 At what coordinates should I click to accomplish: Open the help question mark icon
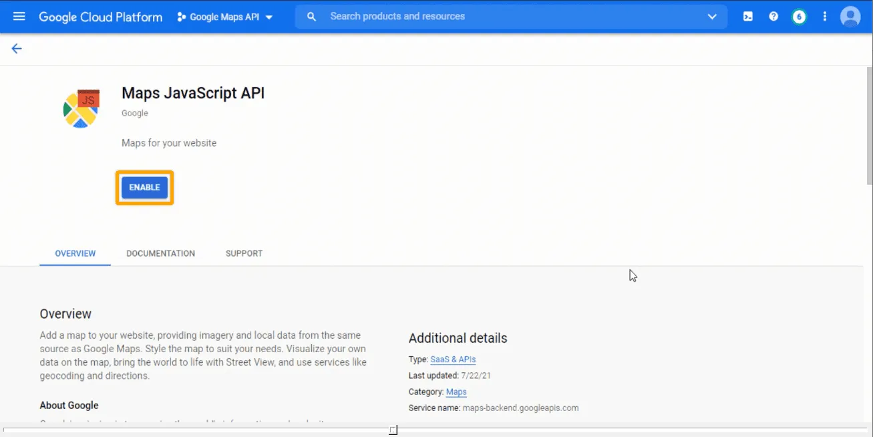point(773,17)
